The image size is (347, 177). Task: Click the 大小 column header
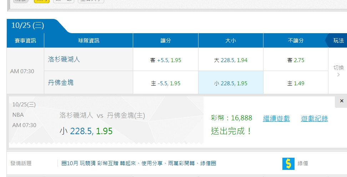point(231,40)
